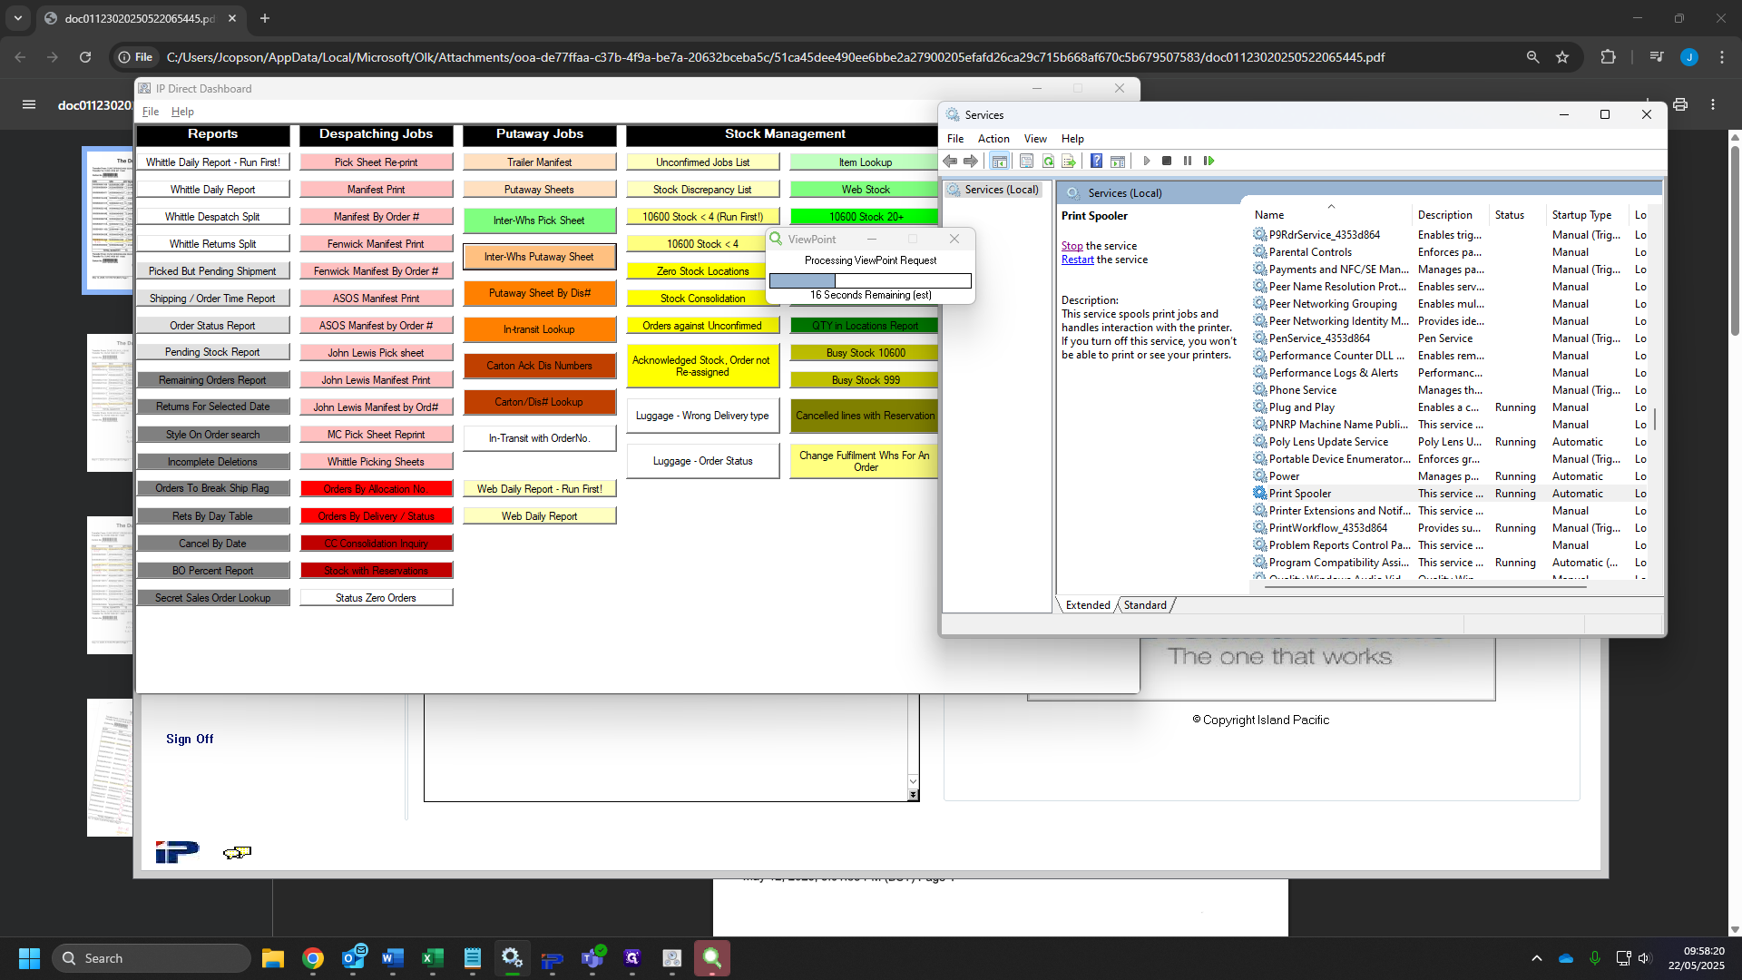Image resolution: width=1742 pixels, height=980 pixels.
Task: Click the Back arrow in Services toolbar
Action: [x=950, y=161]
